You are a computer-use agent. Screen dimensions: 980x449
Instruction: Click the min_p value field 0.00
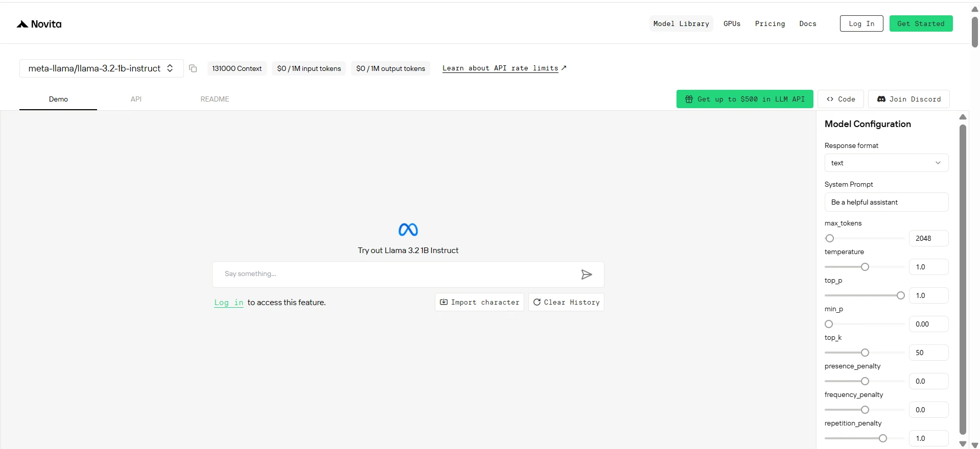928,324
